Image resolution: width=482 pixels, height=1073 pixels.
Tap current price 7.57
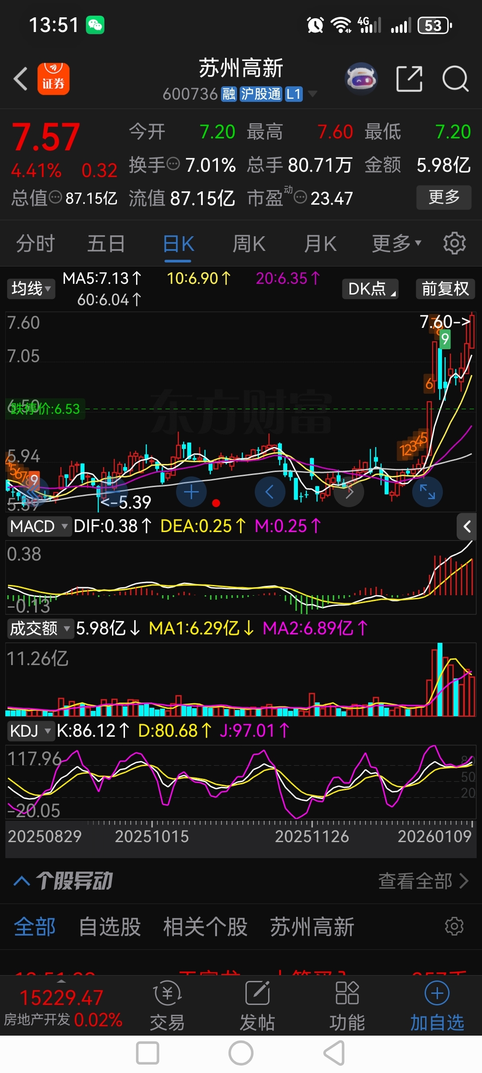[x=46, y=137]
